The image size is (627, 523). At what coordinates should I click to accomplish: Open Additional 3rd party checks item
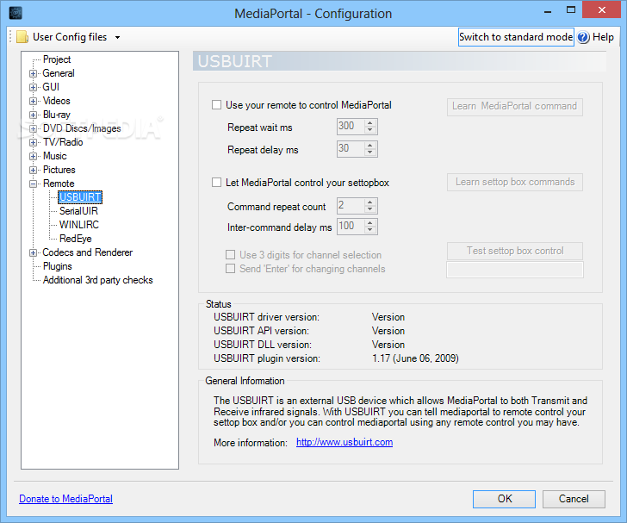[x=98, y=280]
